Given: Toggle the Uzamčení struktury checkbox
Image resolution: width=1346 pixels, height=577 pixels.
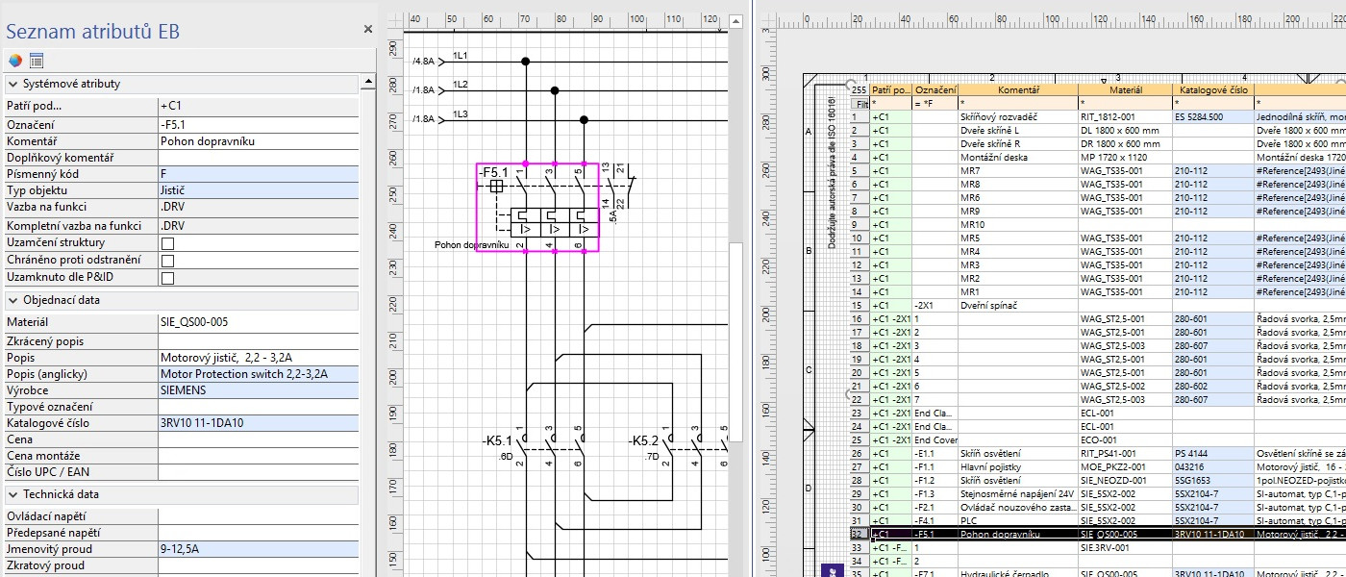Looking at the screenshot, I should click(x=167, y=243).
